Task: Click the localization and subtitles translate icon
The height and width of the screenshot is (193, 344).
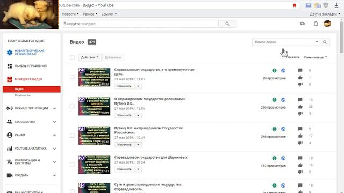Action: pos(10,162)
